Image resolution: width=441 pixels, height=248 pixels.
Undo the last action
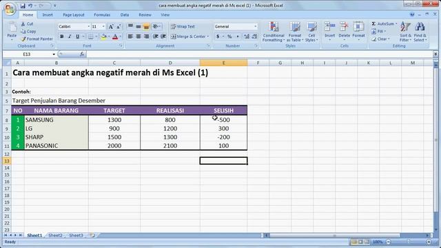click(x=30, y=6)
